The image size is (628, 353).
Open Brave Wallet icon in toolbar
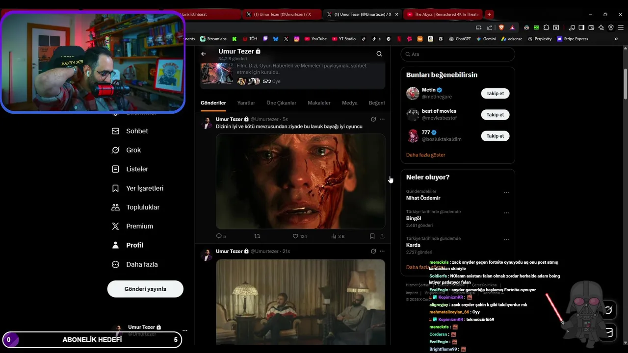(591, 27)
